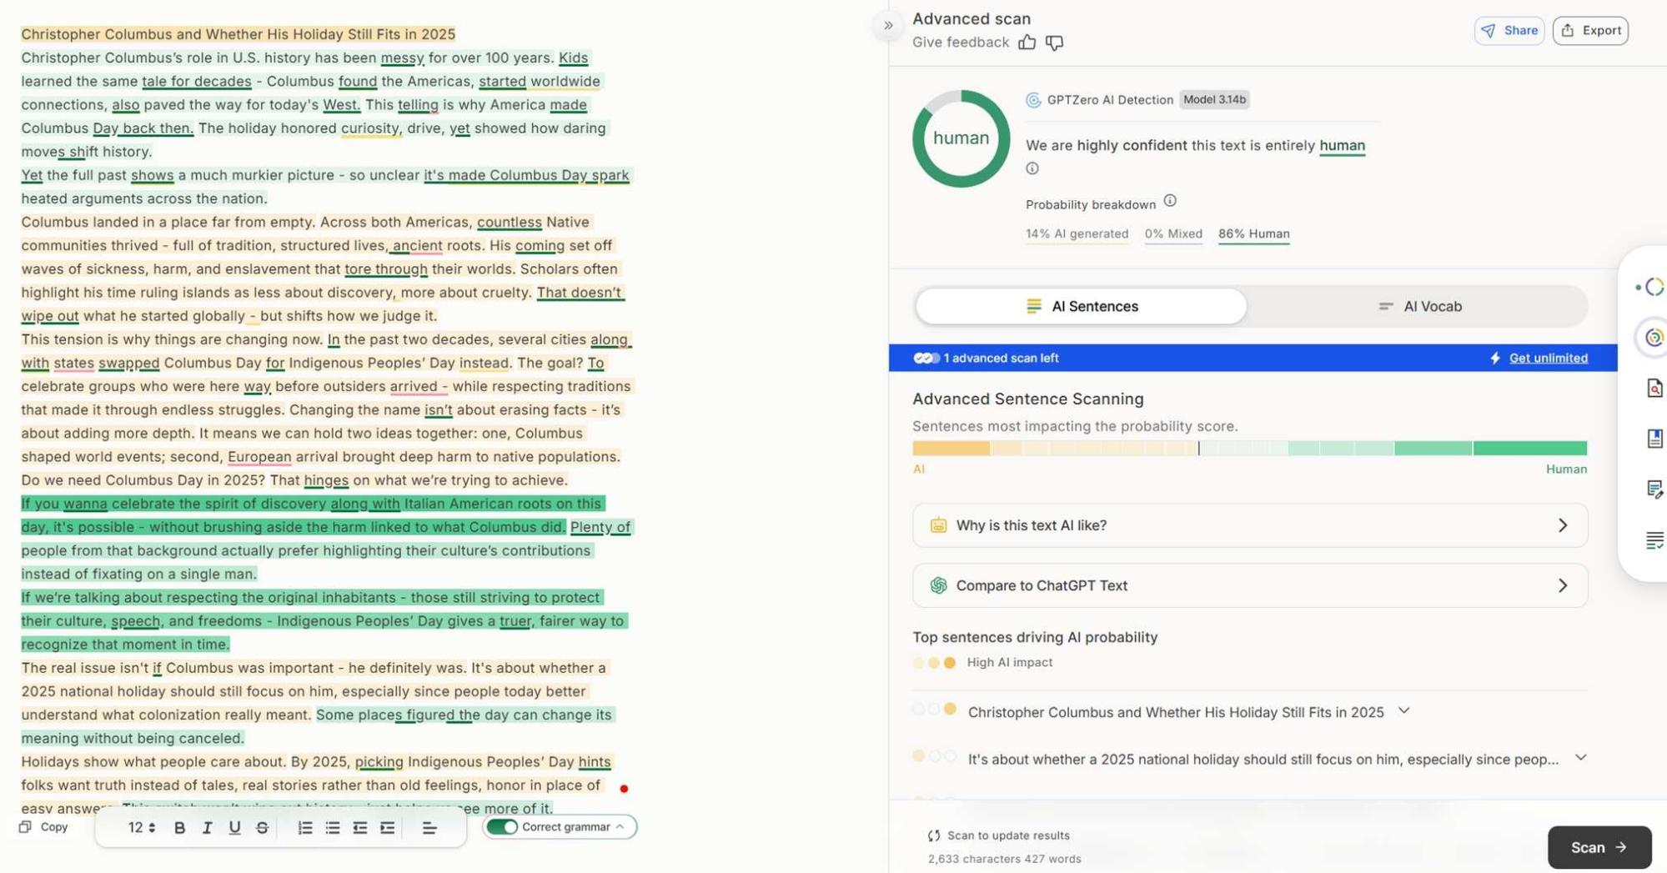Open the writing feedback pencil icon
This screenshot has width=1667, height=873.
(1654, 490)
